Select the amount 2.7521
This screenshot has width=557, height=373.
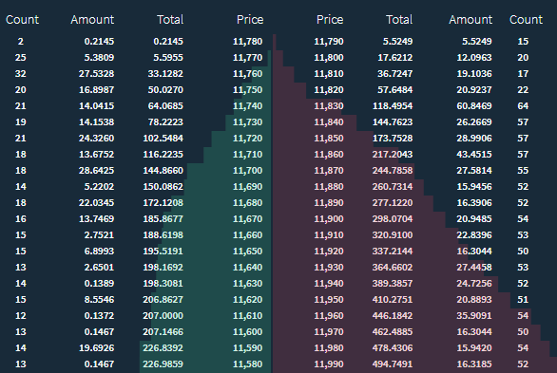coord(99,235)
